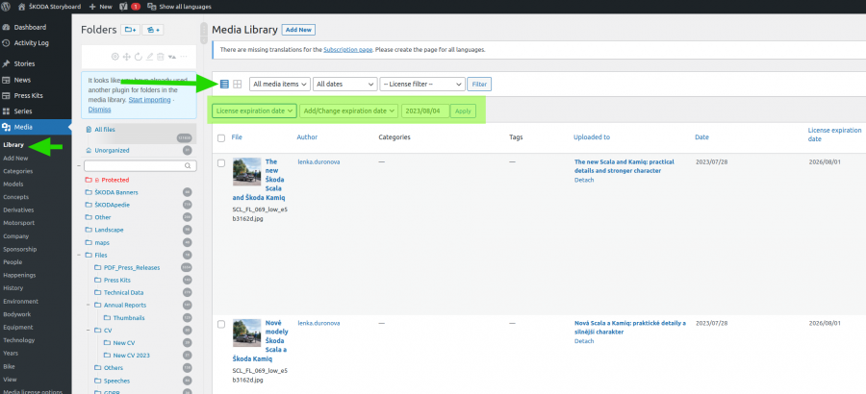The width and height of the screenshot is (866, 394).
Task: Click the Press Kits sidebar icon
Action: tap(6, 95)
